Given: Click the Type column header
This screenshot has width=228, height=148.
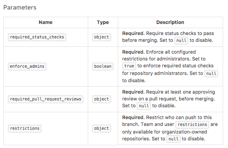Looking at the screenshot, I should tap(103, 22).
